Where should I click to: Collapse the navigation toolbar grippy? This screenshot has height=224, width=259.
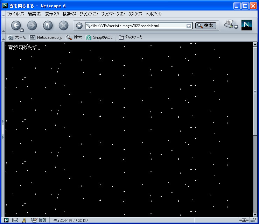(3, 26)
